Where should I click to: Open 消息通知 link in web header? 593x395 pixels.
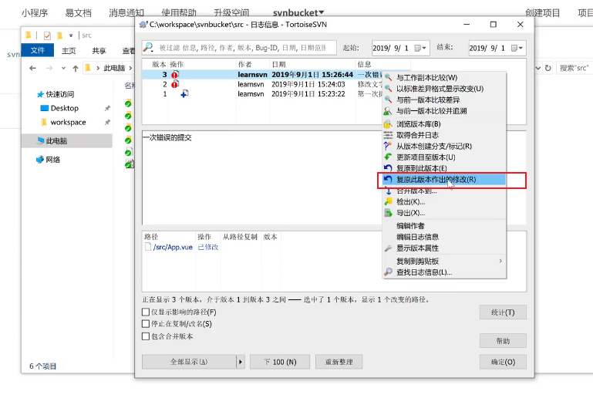[126, 13]
